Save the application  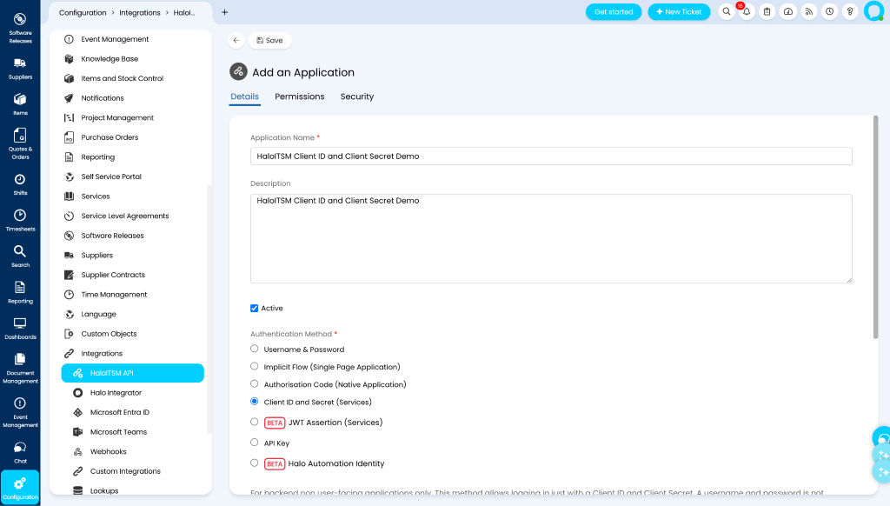(x=269, y=40)
